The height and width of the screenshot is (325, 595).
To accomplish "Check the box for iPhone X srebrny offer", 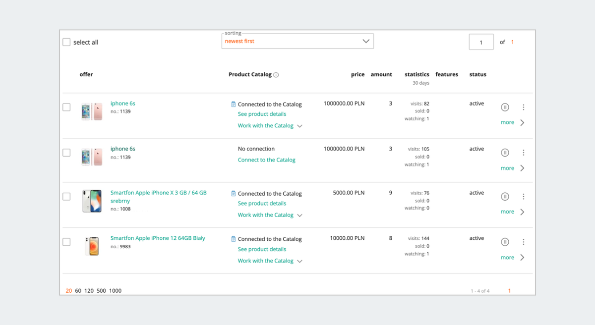I will pos(66,197).
